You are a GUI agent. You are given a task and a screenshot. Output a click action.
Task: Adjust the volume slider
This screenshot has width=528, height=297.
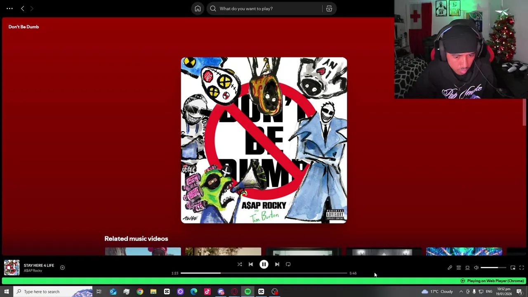(x=493, y=268)
